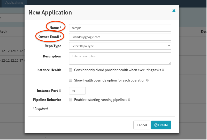Viewport: 207px width, 140px height.
Task: Switch to the Applications tab
Action: [x=14, y=3]
